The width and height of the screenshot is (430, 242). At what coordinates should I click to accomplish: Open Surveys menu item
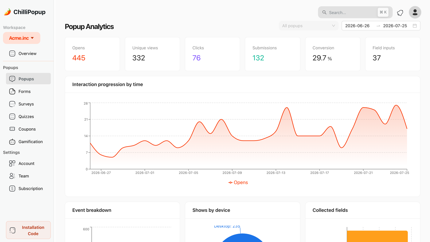[28, 104]
